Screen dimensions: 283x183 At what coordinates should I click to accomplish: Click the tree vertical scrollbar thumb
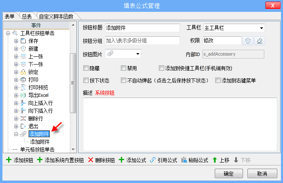(x=73, y=83)
